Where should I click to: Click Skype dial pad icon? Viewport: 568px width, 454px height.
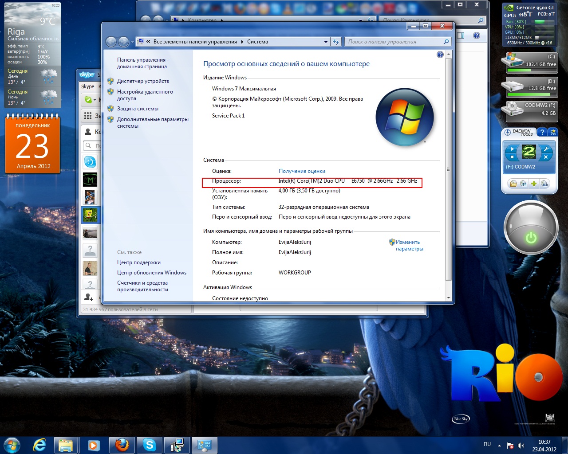pyautogui.click(x=88, y=116)
